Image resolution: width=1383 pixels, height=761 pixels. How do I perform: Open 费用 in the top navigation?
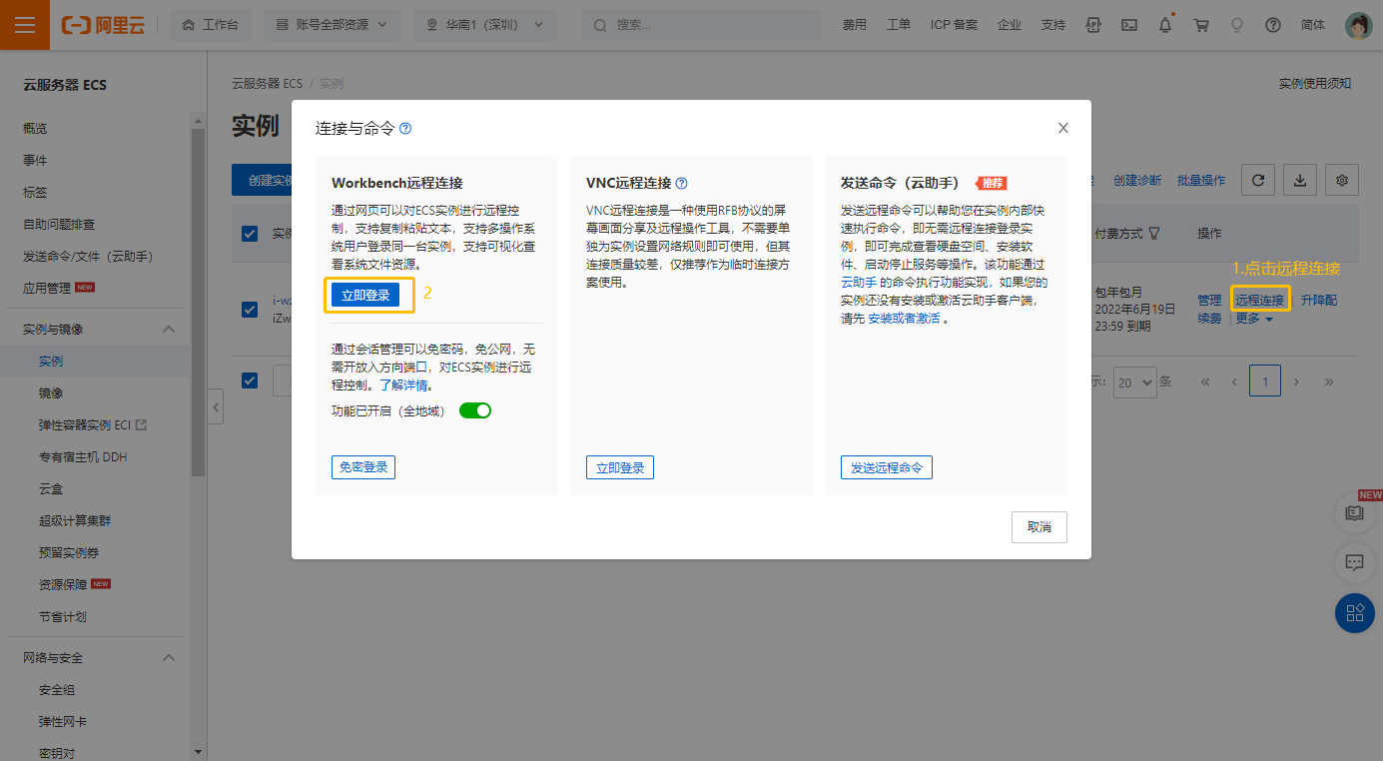click(x=854, y=25)
